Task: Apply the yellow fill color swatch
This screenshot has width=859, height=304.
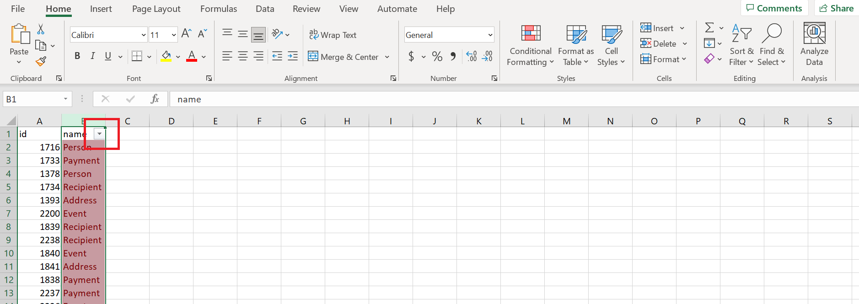Action: pos(166,57)
